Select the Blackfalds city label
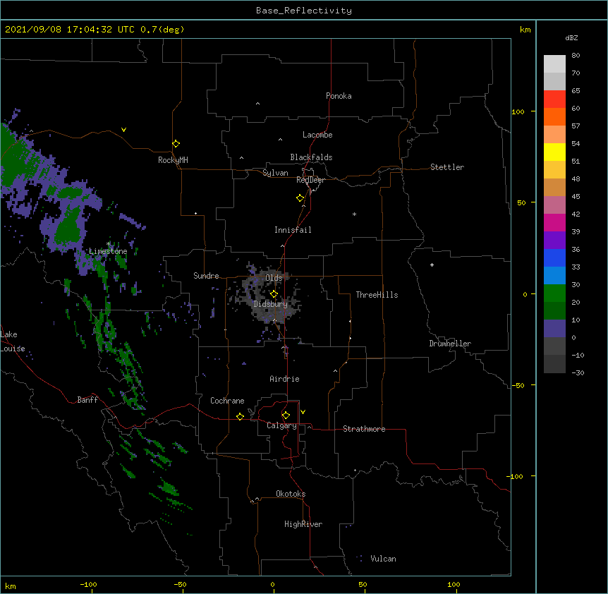 coord(311,157)
